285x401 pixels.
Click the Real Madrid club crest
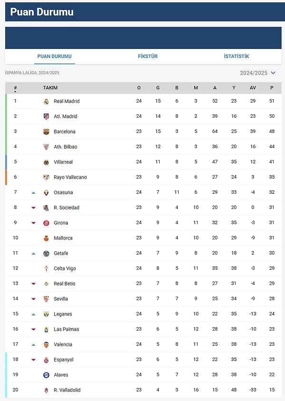coord(46,102)
